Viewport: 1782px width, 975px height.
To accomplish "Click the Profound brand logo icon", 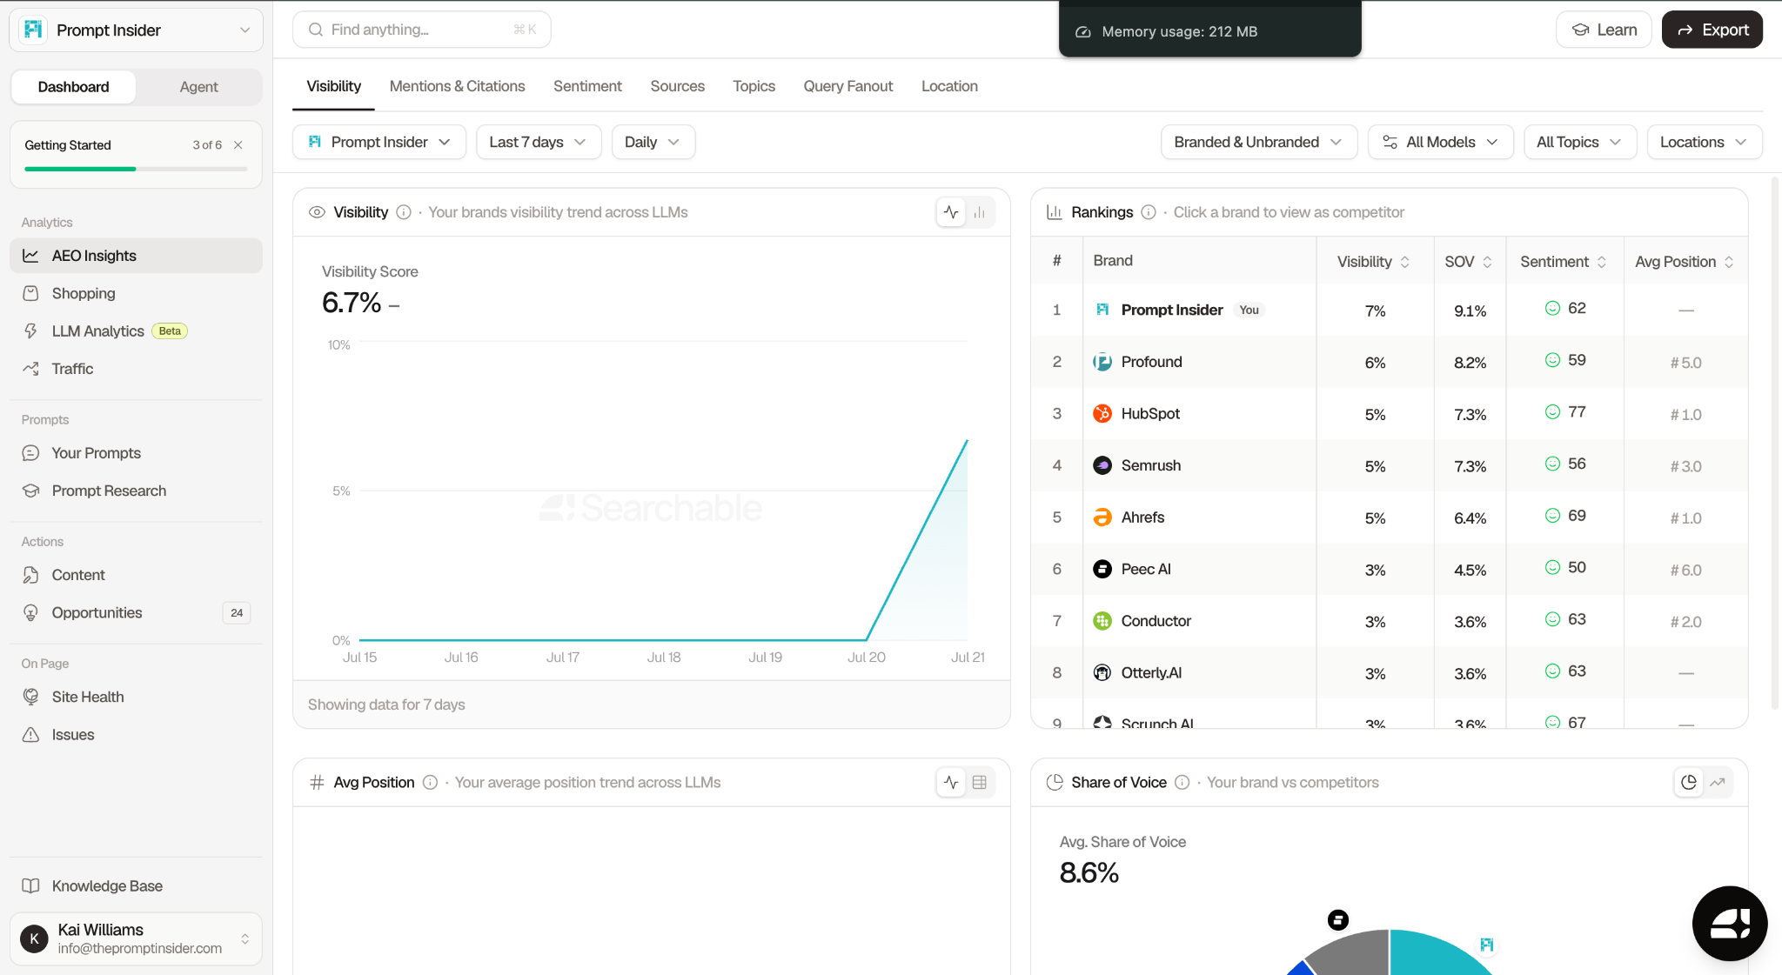I will point(1102,362).
